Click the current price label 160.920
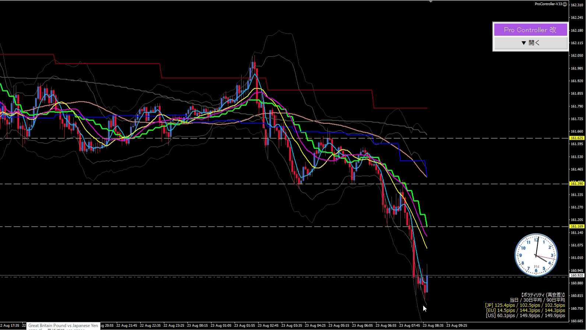 click(x=577, y=275)
